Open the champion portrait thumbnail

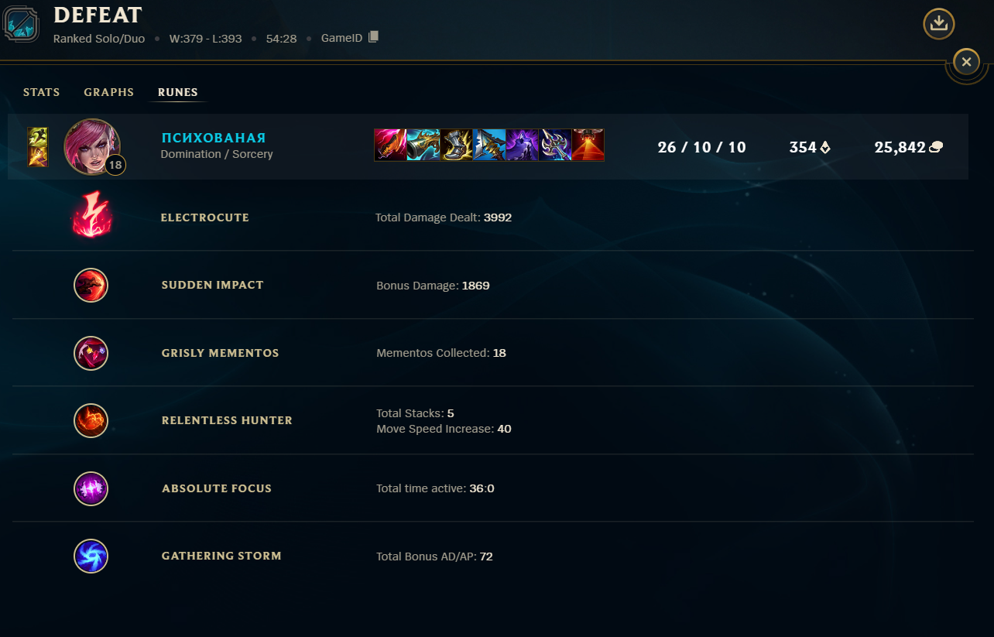pos(92,147)
